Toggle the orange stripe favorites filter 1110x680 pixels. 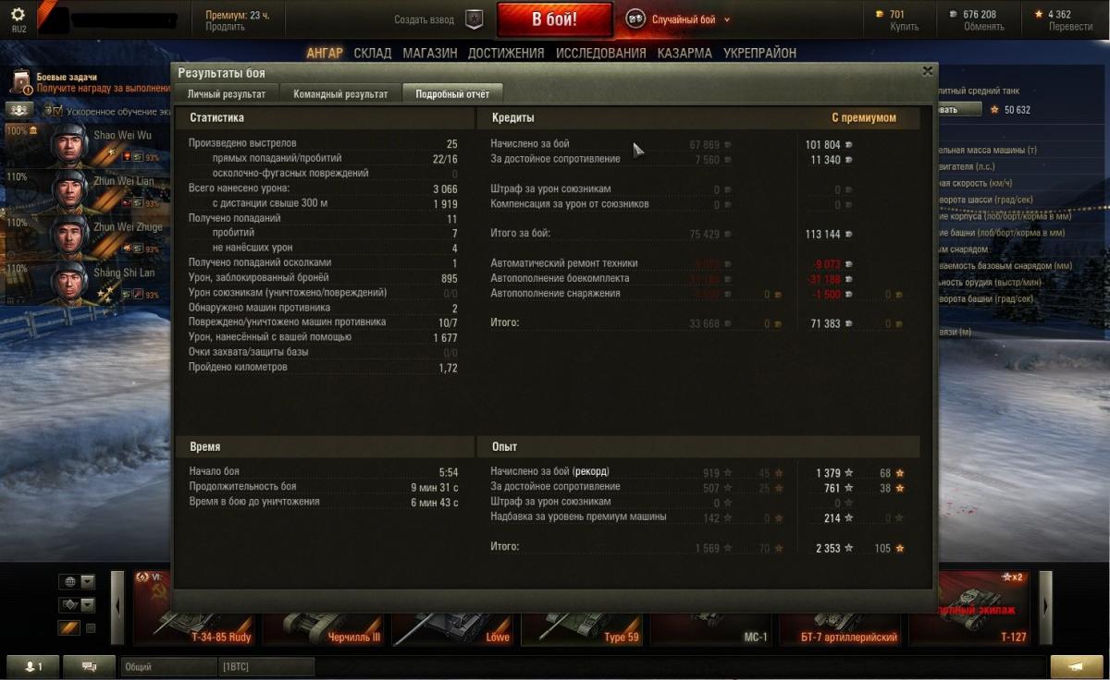[x=69, y=628]
